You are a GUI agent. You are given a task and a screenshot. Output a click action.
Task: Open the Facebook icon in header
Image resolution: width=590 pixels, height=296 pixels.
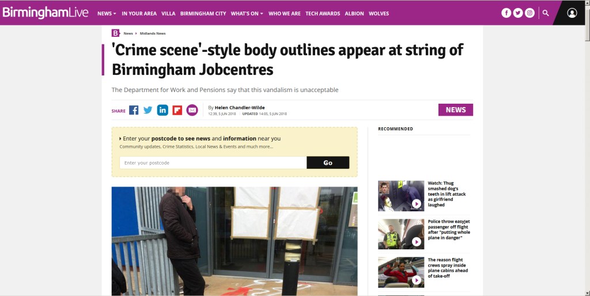[506, 13]
